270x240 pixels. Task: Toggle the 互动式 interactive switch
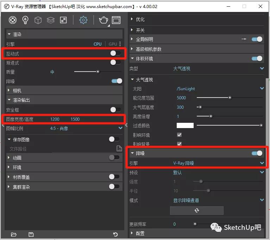115,53
